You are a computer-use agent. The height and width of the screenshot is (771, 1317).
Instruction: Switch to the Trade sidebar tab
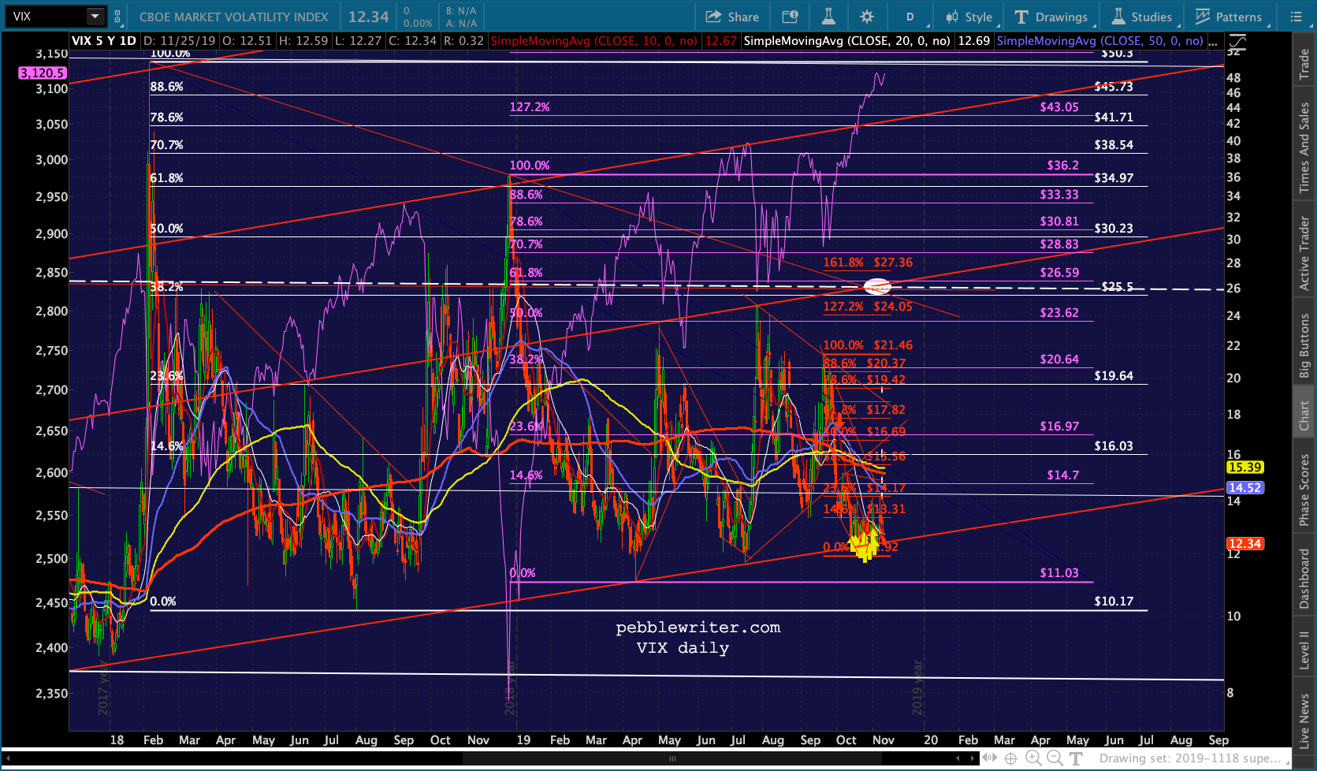[1304, 65]
